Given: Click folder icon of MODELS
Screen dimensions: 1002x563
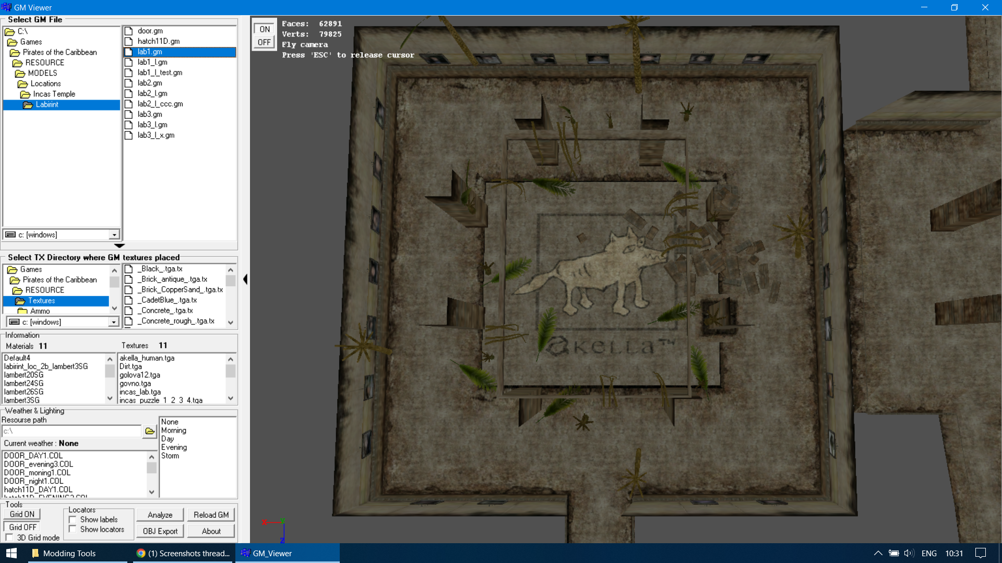Looking at the screenshot, I should coord(20,74).
